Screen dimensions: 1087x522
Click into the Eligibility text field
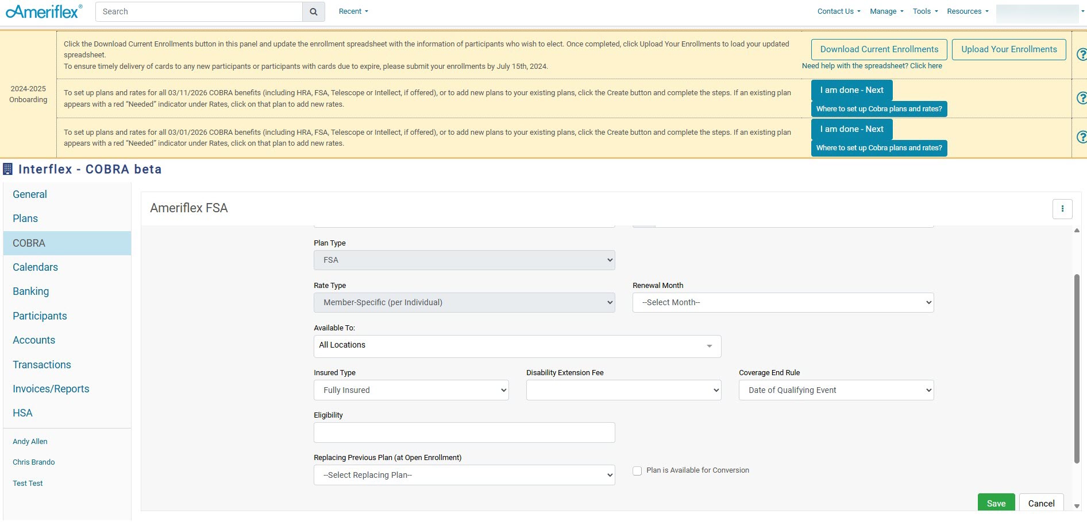tap(464, 433)
